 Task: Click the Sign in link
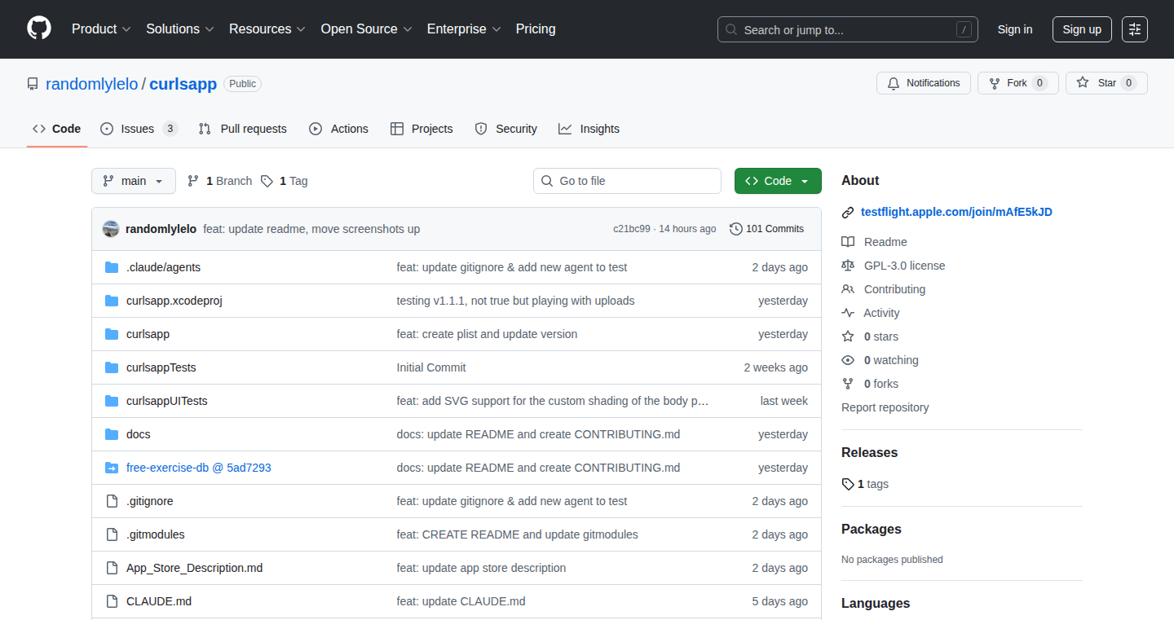tap(1015, 29)
